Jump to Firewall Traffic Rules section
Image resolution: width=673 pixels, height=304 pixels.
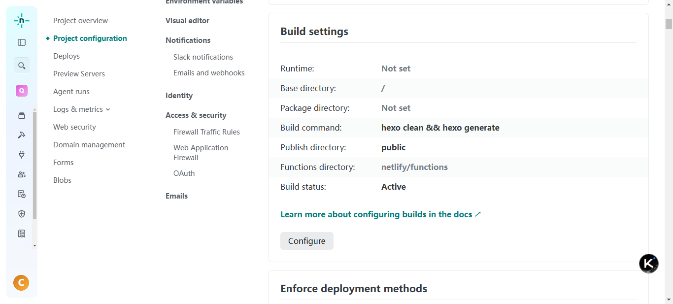point(206,132)
